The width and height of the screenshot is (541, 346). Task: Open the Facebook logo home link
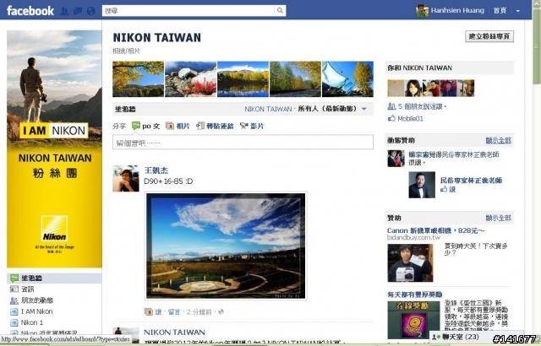30,11
